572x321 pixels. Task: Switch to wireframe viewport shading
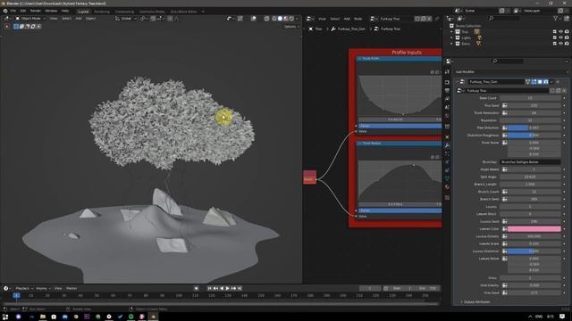coord(274,18)
